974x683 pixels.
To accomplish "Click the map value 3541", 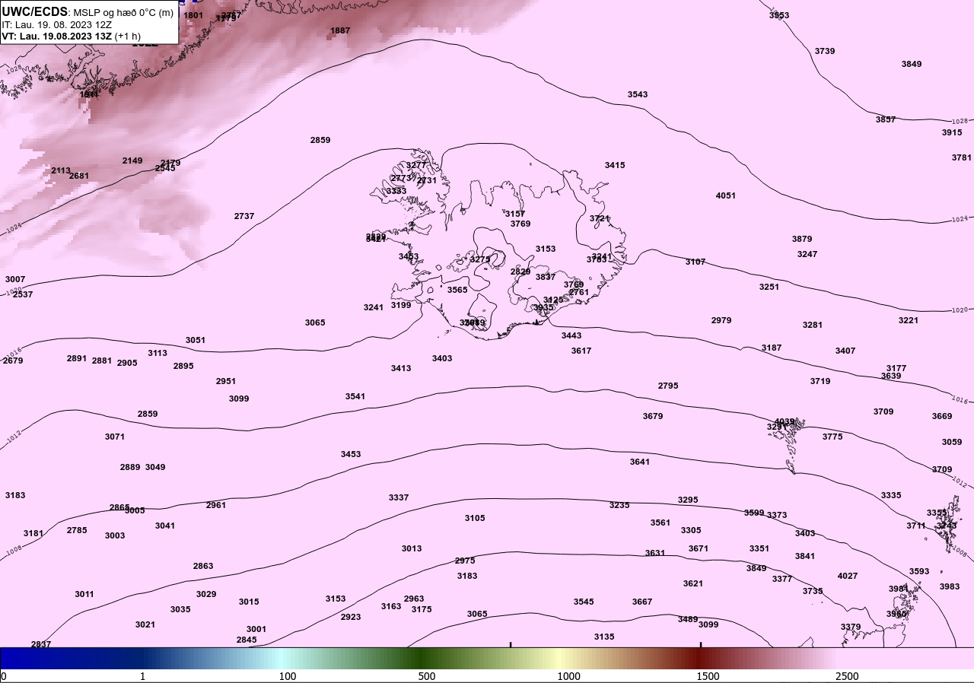I will click(x=355, y=396).
